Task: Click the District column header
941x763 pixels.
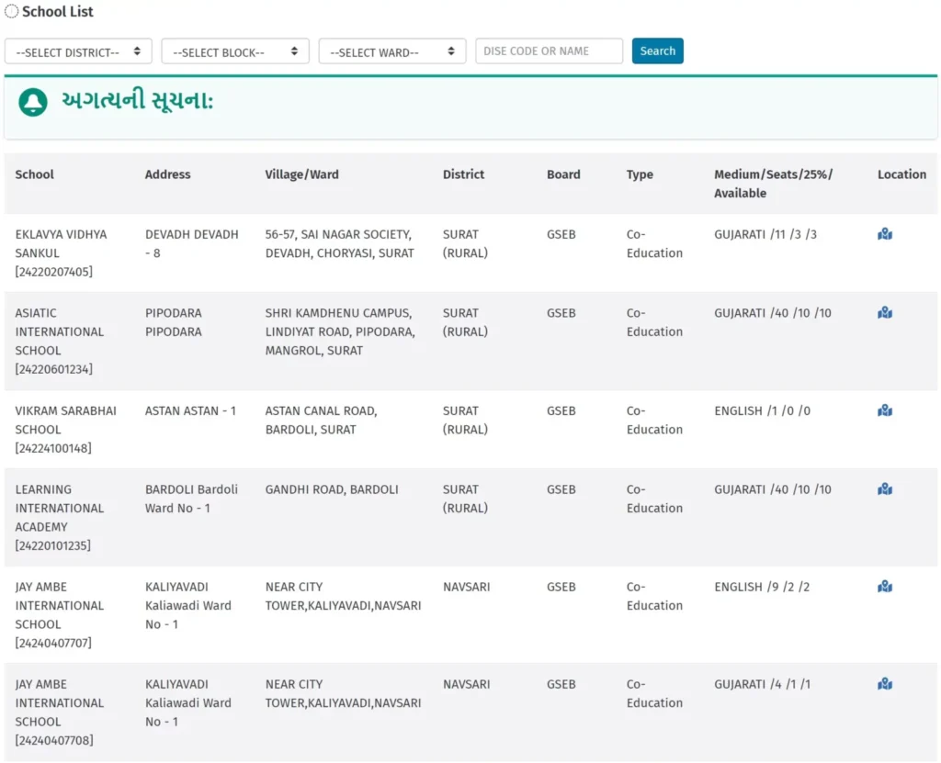Action: click(x=463, y=174)
